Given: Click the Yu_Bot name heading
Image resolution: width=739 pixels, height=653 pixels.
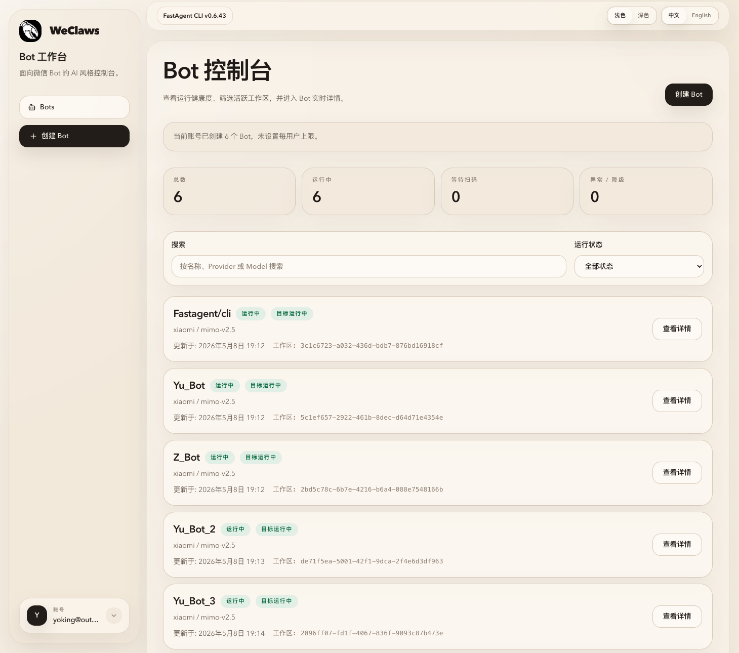Looking at the screenshot, I should click(189, 386).
